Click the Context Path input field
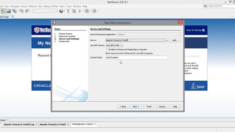The height and width of the screenshot is (132, 235). (136, 58)
